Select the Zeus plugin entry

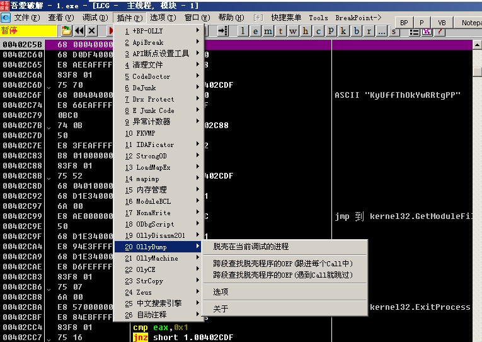(x=159, y=292)
